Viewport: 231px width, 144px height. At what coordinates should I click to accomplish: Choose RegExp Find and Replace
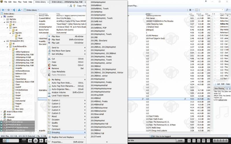tap(67, 137)
